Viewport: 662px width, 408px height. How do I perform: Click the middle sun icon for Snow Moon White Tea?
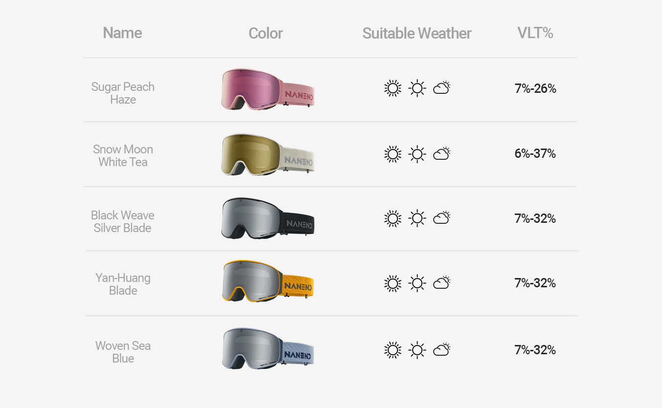pos(417,154)
